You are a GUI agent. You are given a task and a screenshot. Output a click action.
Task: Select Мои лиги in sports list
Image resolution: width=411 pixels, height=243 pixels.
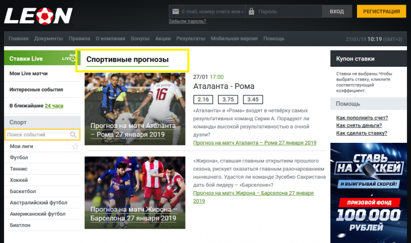click(x=22, y=146)
